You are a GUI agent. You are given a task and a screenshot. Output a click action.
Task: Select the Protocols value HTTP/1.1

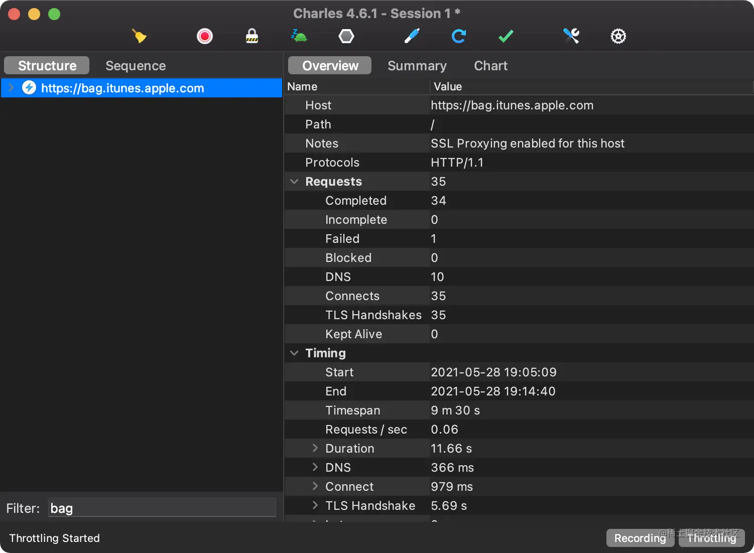click(x=457, y=163)
